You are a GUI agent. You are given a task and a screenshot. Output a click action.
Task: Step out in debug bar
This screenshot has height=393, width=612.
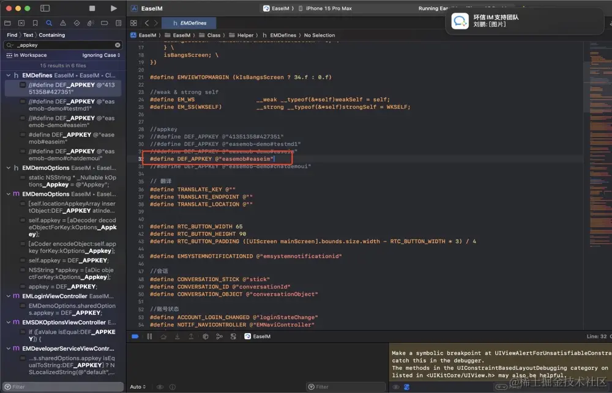(x=191, y=337)
